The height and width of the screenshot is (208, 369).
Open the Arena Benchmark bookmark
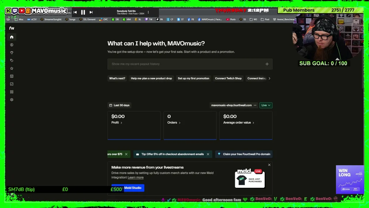284,19
